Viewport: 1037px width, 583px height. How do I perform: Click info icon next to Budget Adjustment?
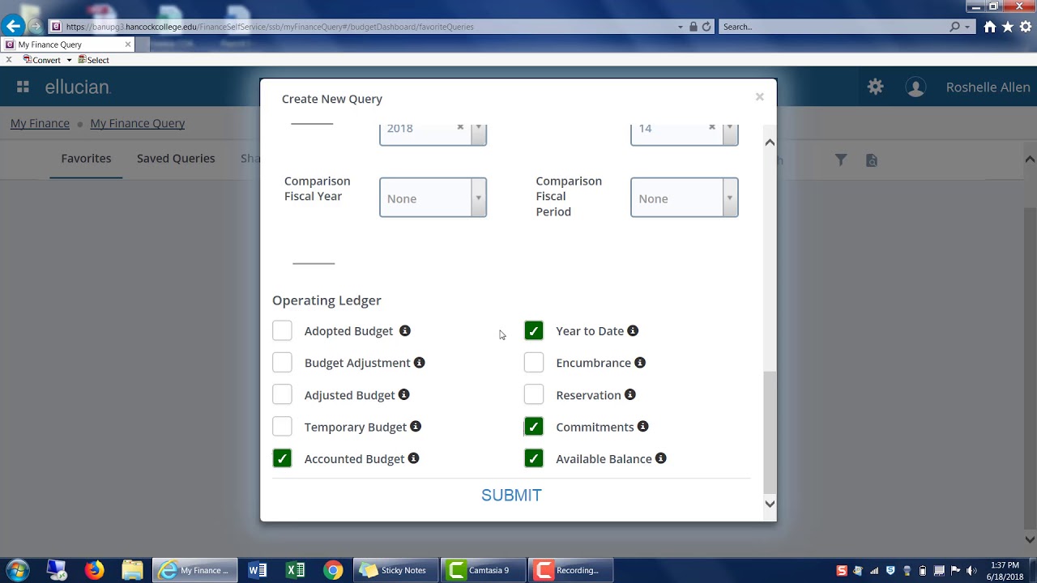(x=419, y=362)
